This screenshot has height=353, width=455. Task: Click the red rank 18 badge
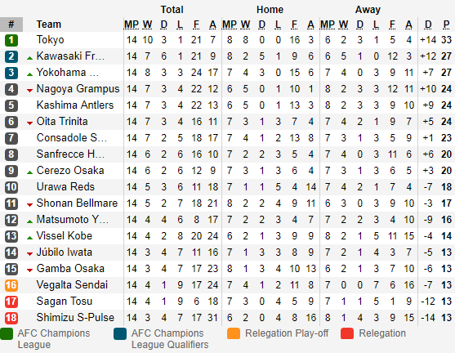pos(11,318)
